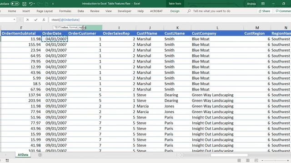The width and height of the screenshot is (291, 163).
Task: Switch to the Formulas tab
Action: pos(65,11)
